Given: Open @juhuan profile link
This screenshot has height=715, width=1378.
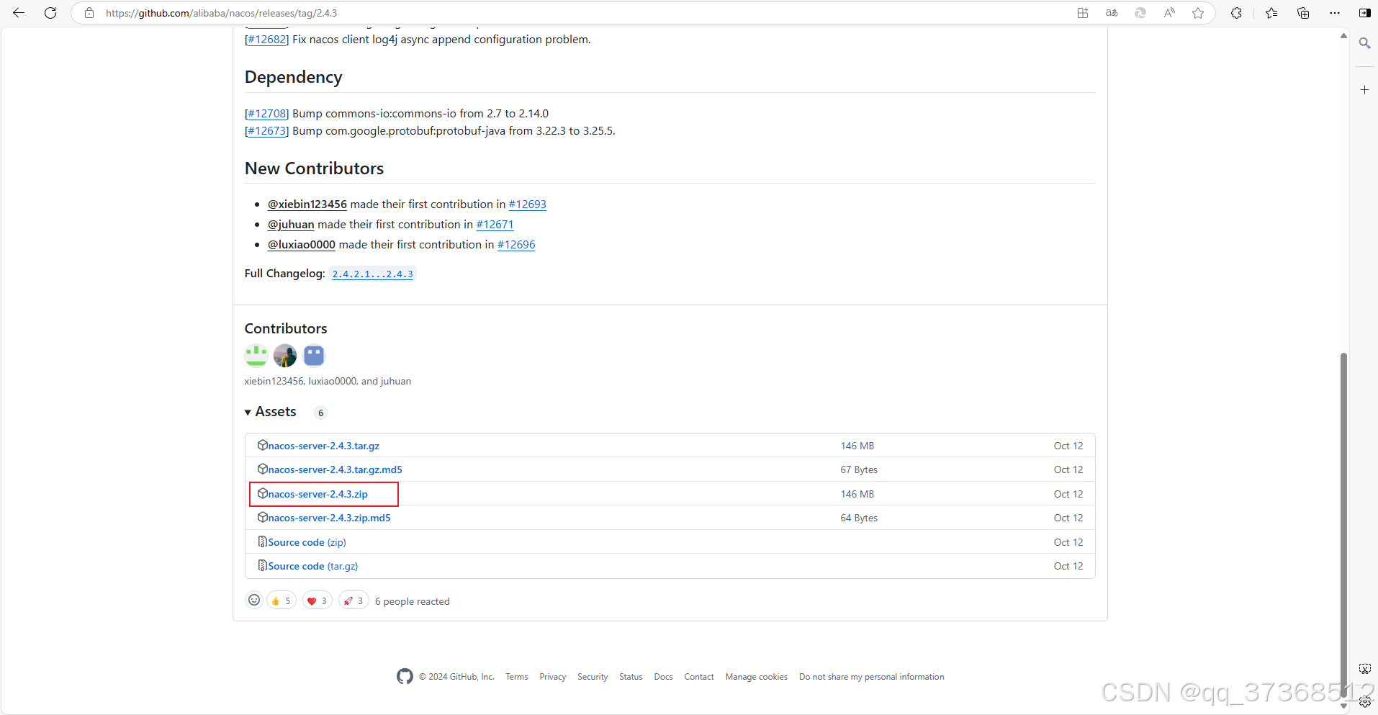Looking at the screenshot, I should click(291, 225).
